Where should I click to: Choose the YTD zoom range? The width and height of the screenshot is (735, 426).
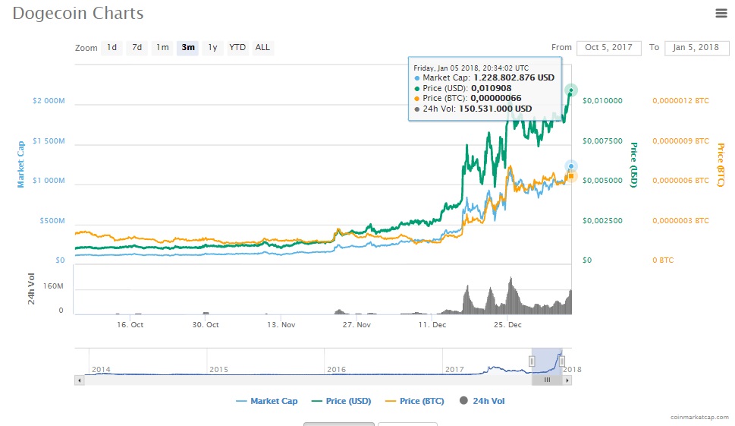pyautogui.click(x=237, y=47)
